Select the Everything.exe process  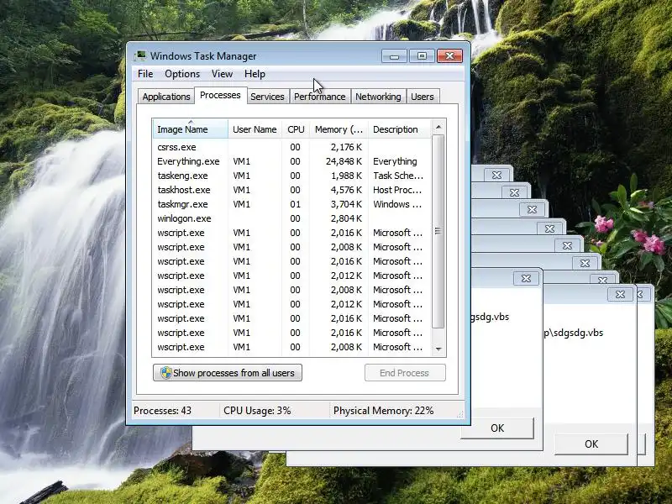point(291,161)
